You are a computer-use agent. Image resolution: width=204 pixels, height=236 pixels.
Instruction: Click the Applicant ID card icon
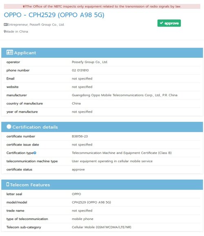(10, 52)
